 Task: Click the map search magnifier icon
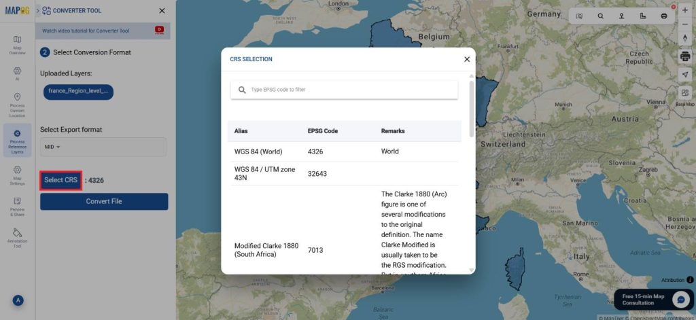coord(600,16)
